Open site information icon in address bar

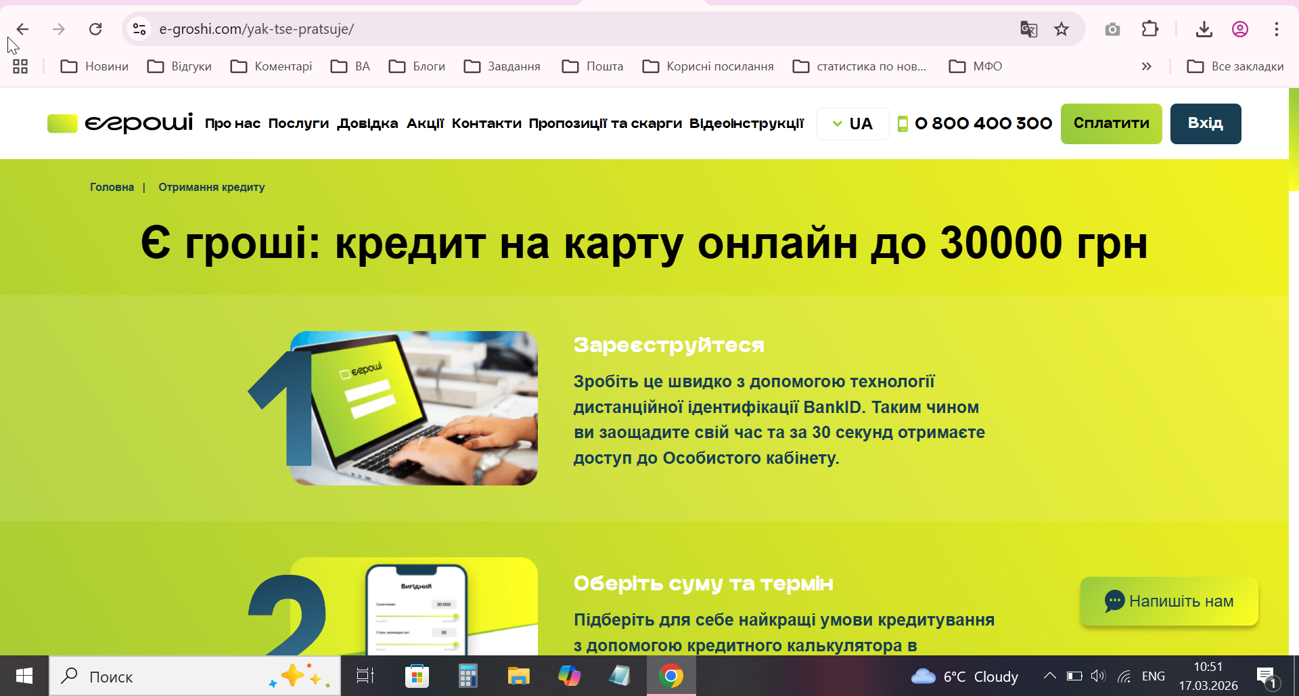point(139,29)
